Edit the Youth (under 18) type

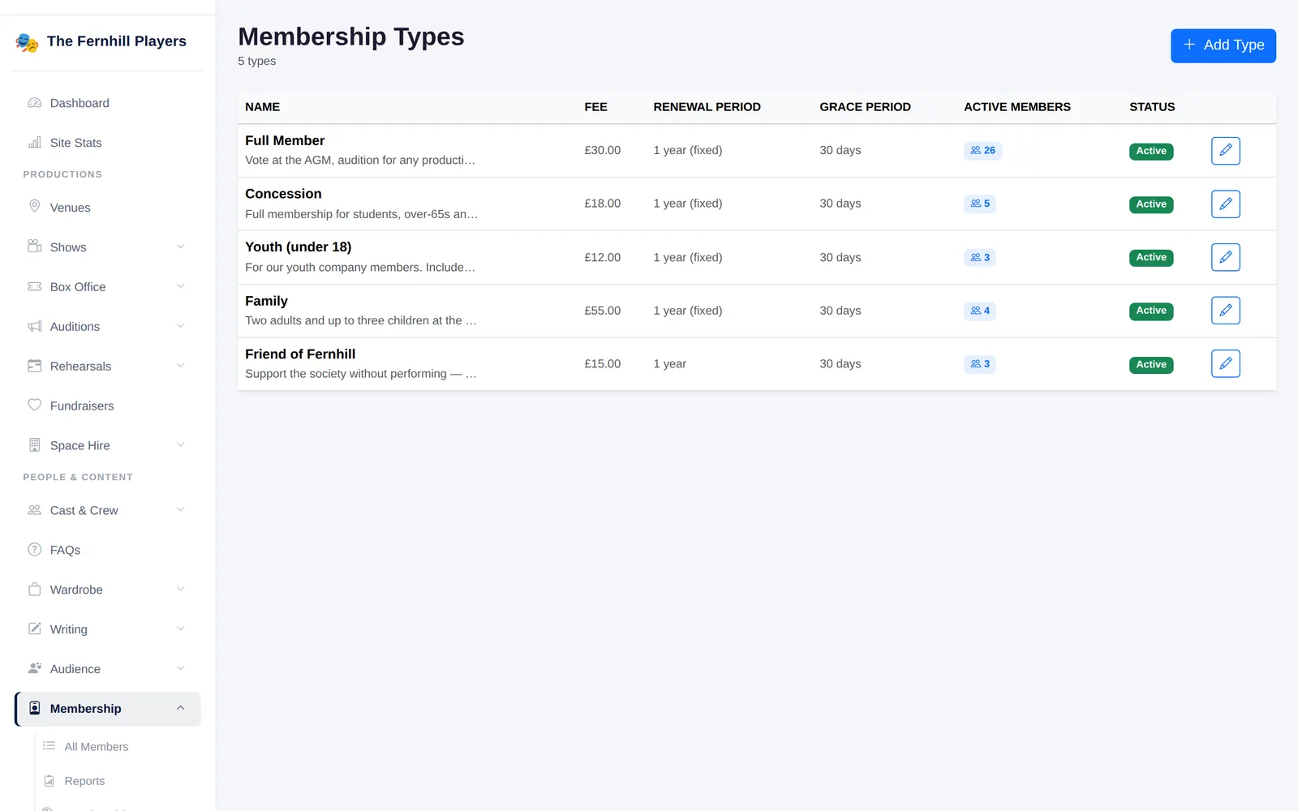click(x=1226, y=257)
